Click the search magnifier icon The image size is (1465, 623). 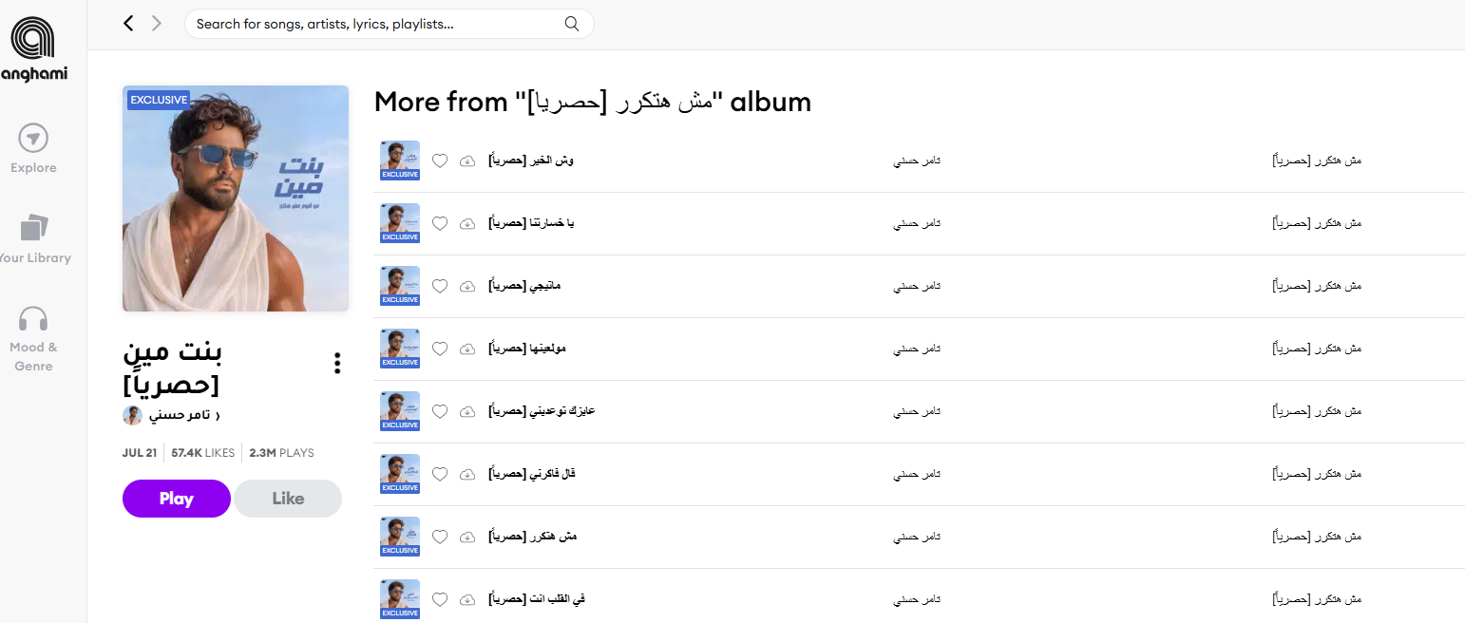click(x=572, y=24)
